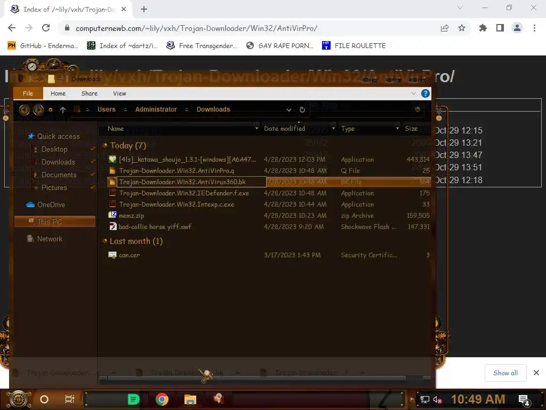The image size is (546, 410).
Task: Click the Chrome back arrow button
Action: pyautogui.click(x=12, y=28)
